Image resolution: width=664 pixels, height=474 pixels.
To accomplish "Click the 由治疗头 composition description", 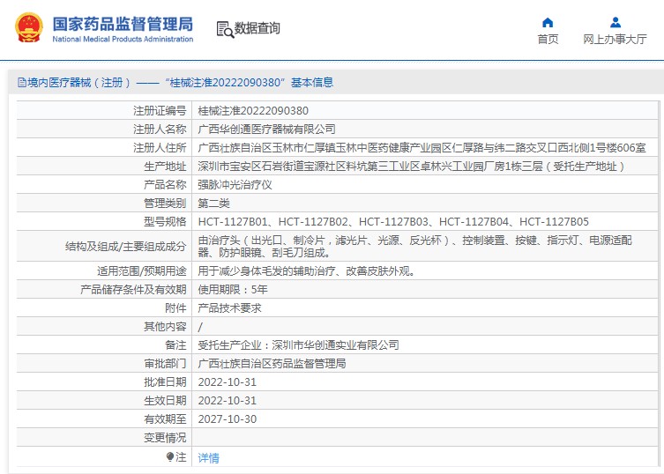I will (x=415, y=247).
